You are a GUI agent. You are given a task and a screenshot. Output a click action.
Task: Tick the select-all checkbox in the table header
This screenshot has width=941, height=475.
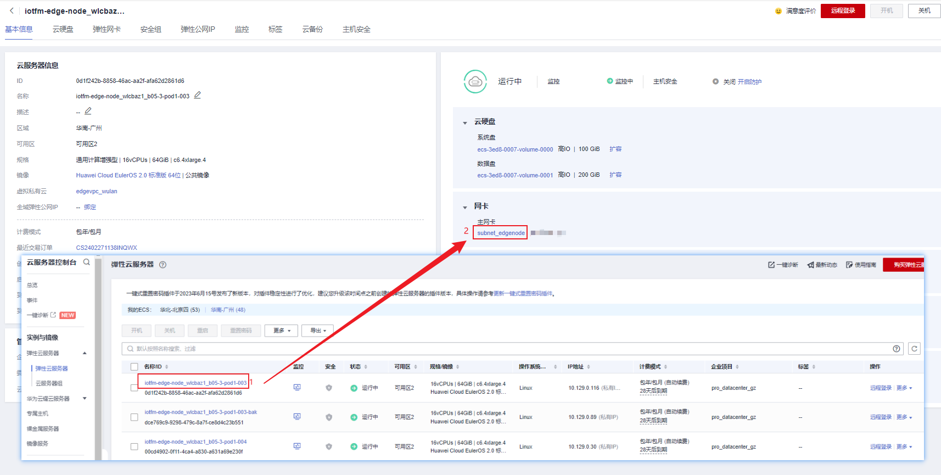134,367
